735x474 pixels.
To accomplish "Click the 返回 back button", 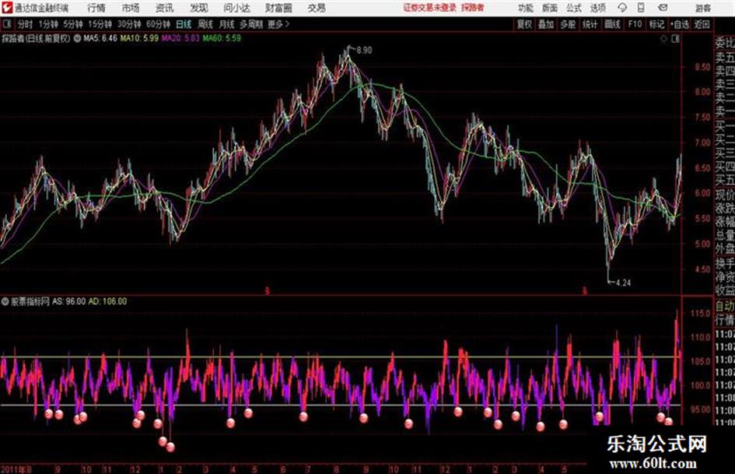I will [702, 24].
